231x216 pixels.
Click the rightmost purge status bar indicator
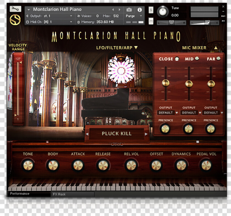tap(141, 22)
